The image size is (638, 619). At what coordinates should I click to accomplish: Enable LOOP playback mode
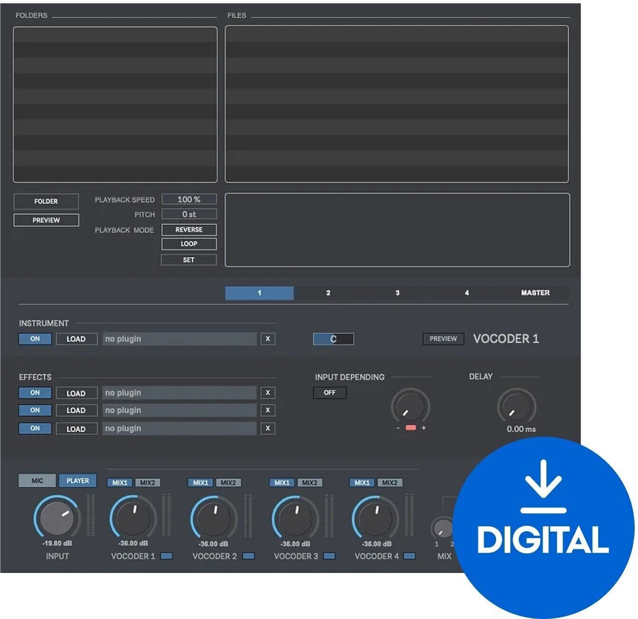click(188, 244)
